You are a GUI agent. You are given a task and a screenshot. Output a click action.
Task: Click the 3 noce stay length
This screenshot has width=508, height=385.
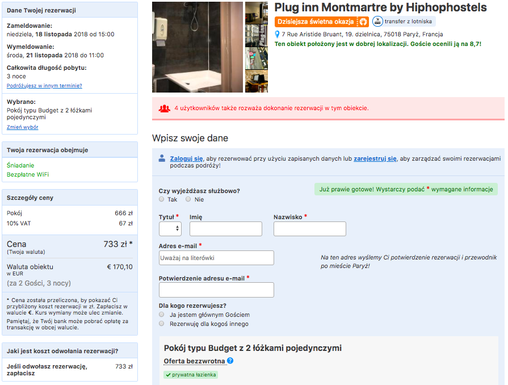point(16,76)
